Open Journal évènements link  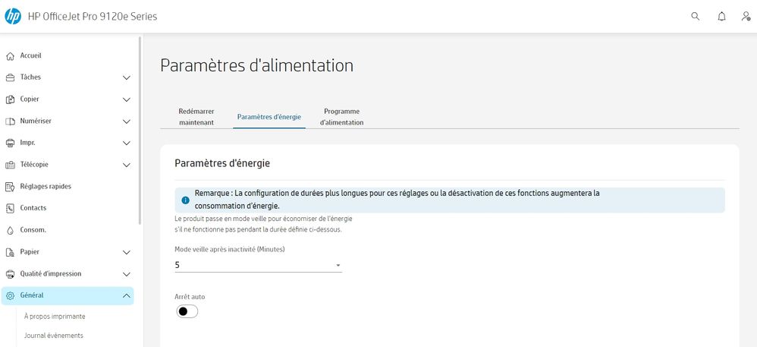tap(54, 335)
